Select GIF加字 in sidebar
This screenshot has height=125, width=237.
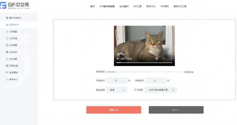[19, 52]
